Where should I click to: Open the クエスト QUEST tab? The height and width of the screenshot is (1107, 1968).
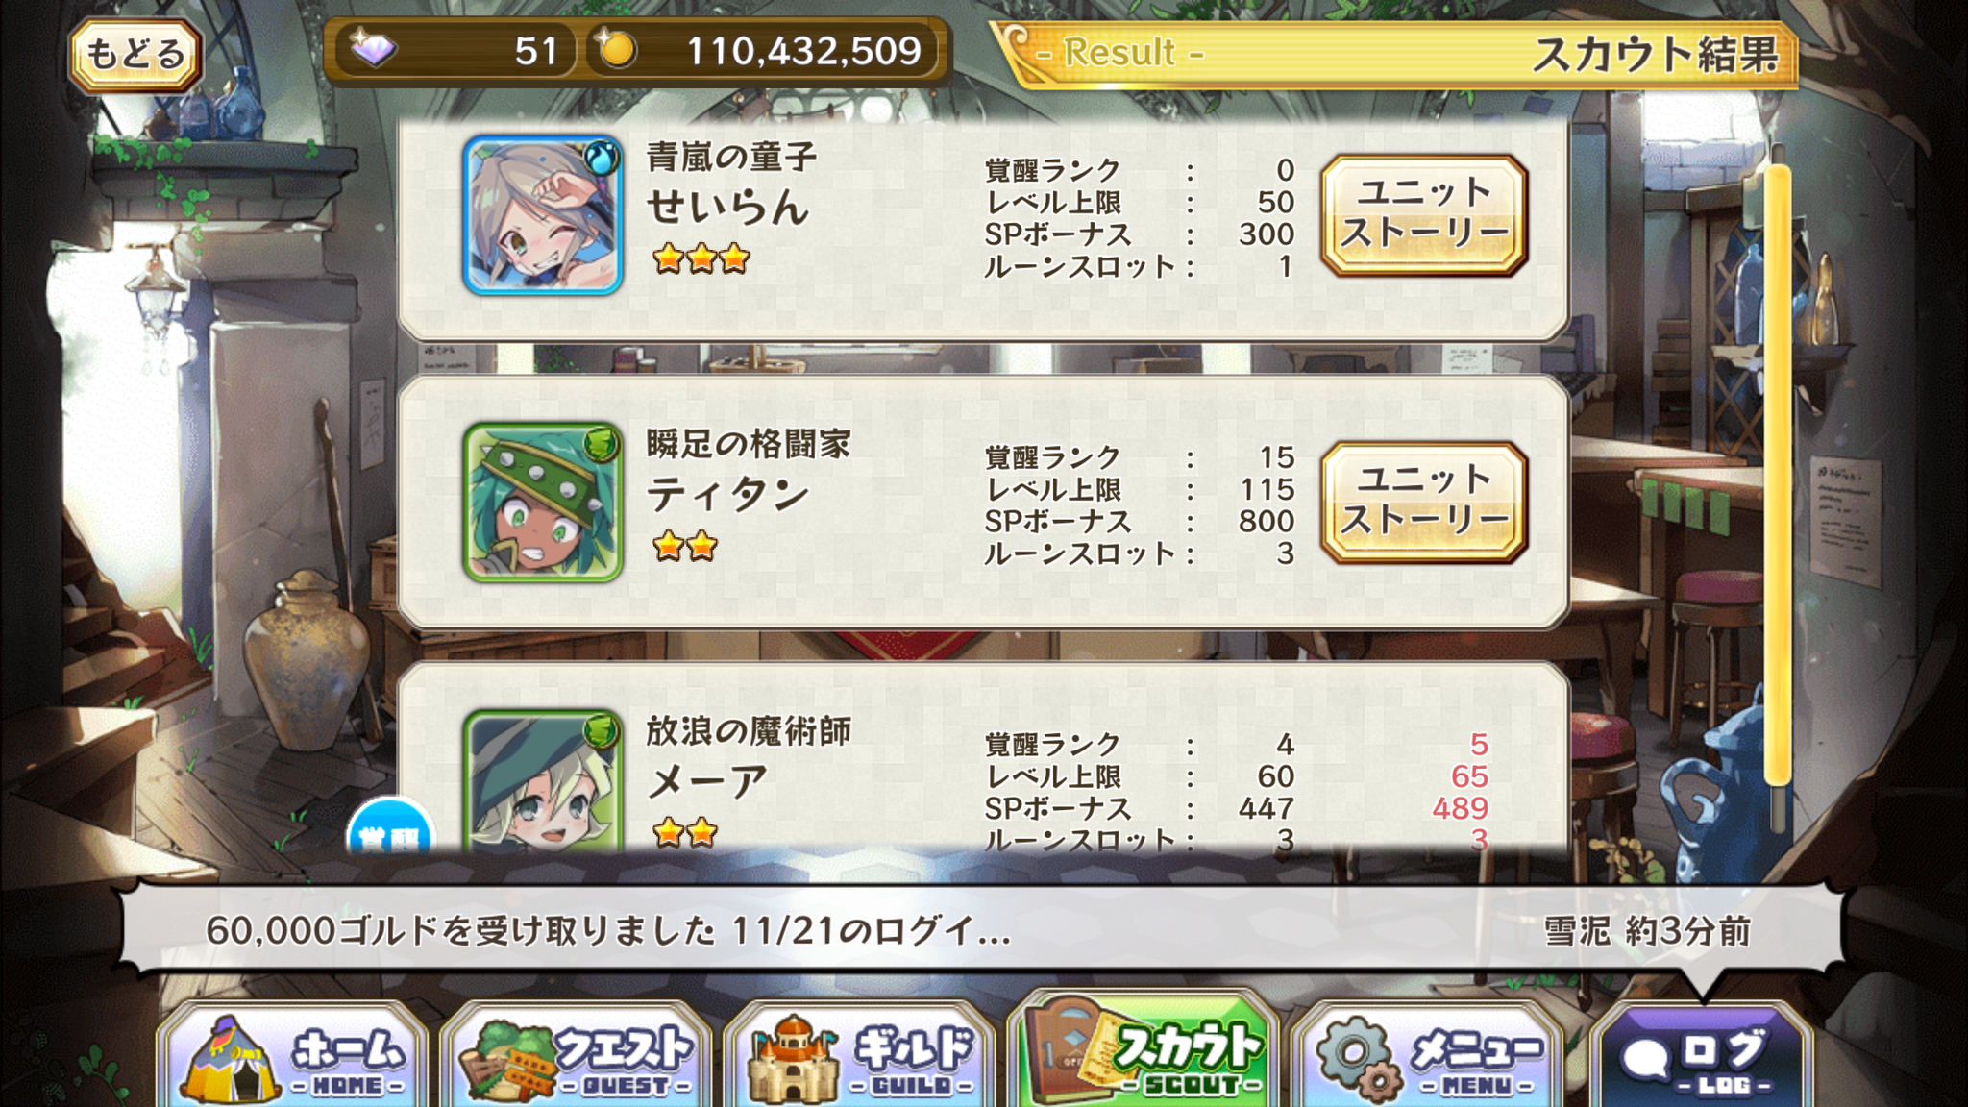pos(577,1057)
